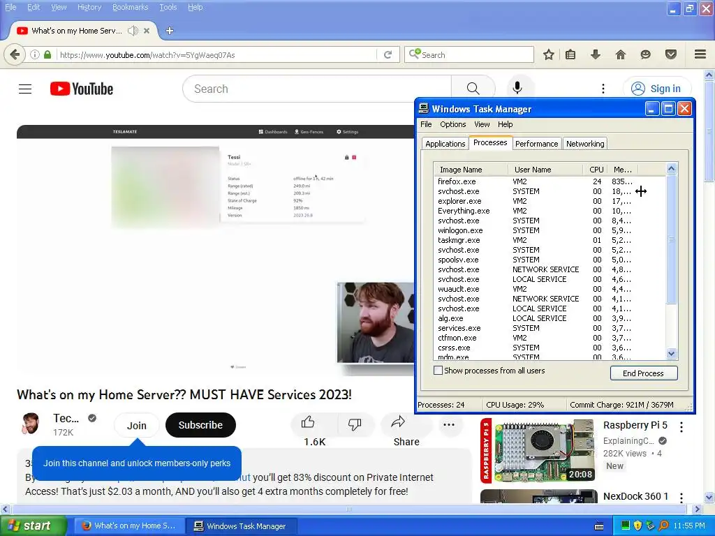The height and width of the screenshot is (536, 715).
Task: Click the YouTube logo
Action: [x=82, y=89]
